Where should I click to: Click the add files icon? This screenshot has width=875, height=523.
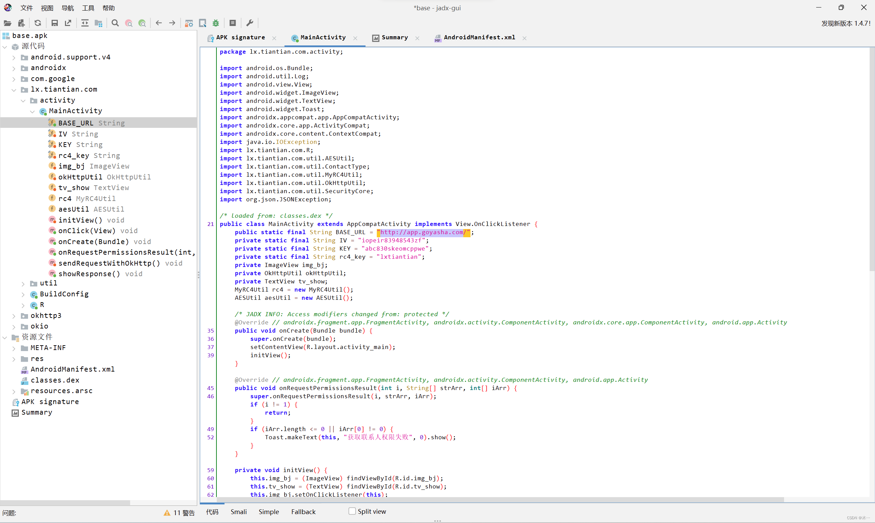(21, 23)
